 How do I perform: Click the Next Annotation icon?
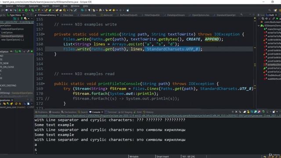click(x=94, y=10)
